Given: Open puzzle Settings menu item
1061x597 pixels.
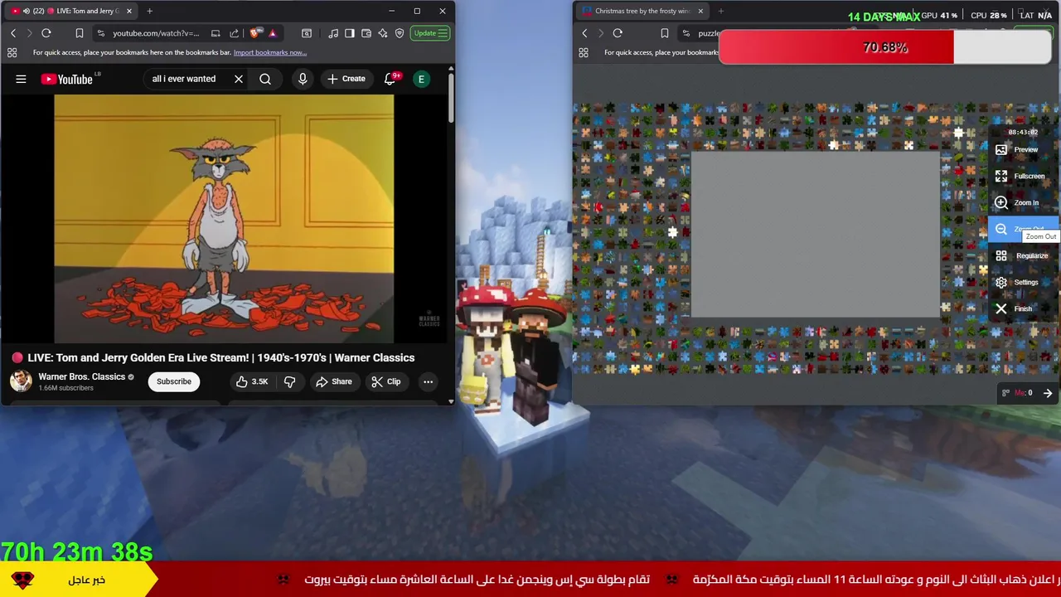Looking at the screenshot, I should pyautogui.click(x=1023, y=282).
